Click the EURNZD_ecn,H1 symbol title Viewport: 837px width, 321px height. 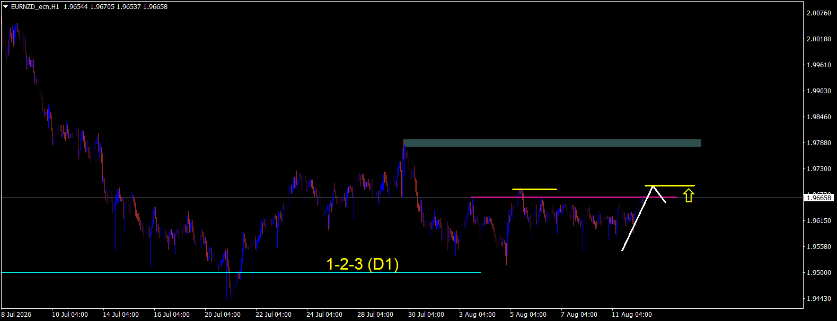(x=35, y=7)
